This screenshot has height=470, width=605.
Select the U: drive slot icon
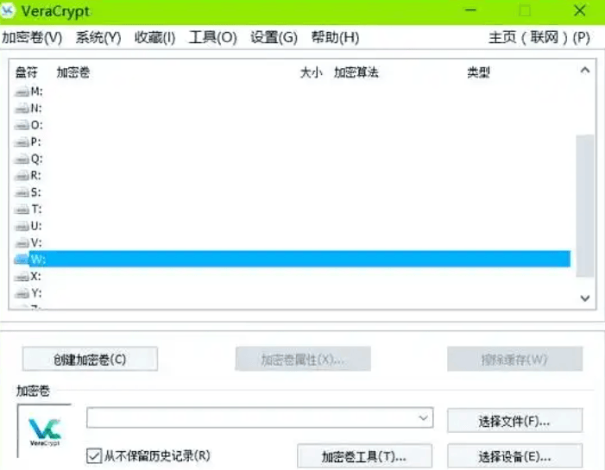[x=22, y=226]
